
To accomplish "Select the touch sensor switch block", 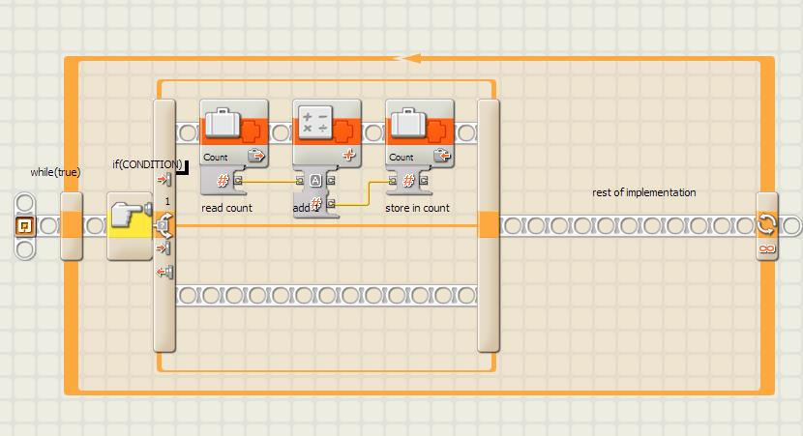I will (130, 225).
